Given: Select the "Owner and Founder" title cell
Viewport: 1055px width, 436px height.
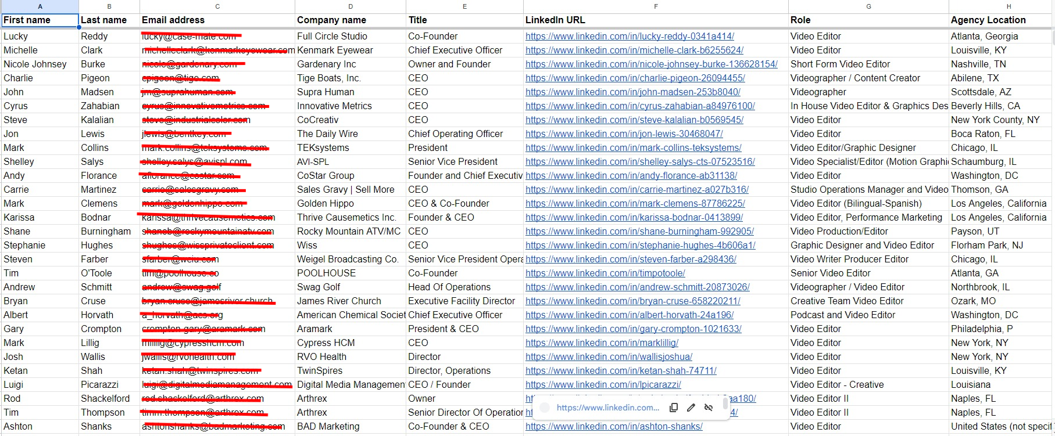Looking at the screenshot, I should pos(464,64).
